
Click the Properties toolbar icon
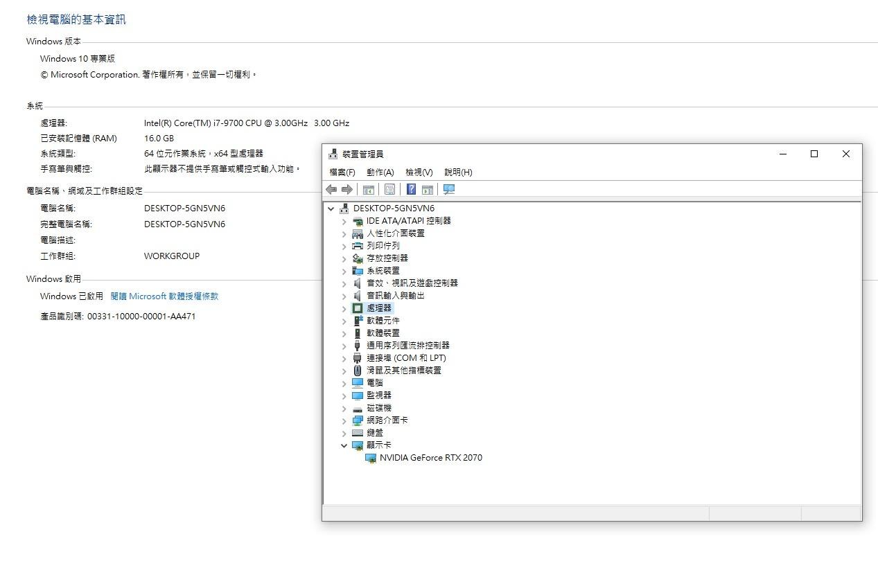(x=389, y=188)
